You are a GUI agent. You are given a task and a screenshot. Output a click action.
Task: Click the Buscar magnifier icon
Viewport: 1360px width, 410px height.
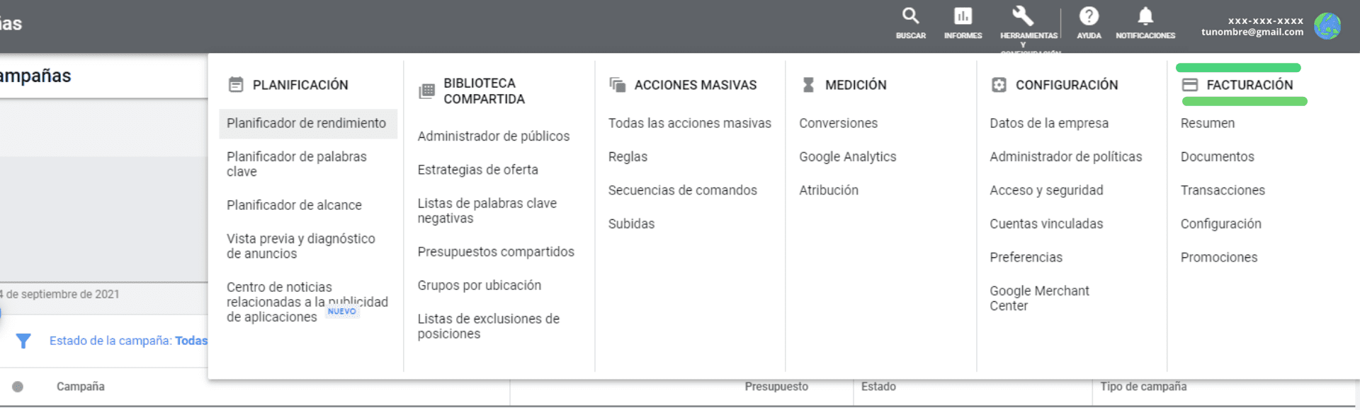pos(910,16)
